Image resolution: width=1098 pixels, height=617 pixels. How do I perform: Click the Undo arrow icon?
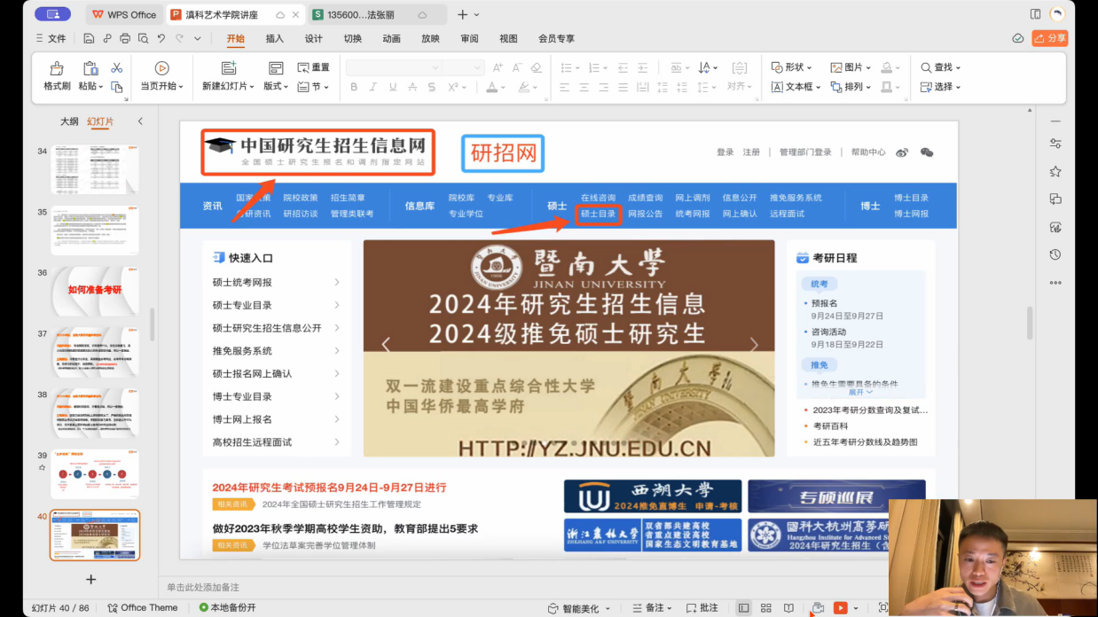tap(161, 39)
